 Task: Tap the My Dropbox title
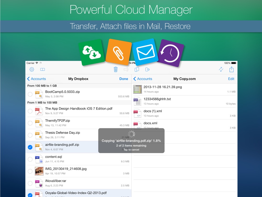[78, 79]
